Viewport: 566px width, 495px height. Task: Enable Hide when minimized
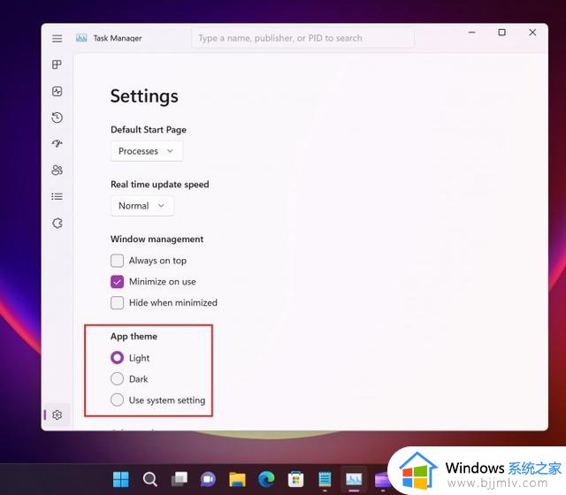click(117, 302)
